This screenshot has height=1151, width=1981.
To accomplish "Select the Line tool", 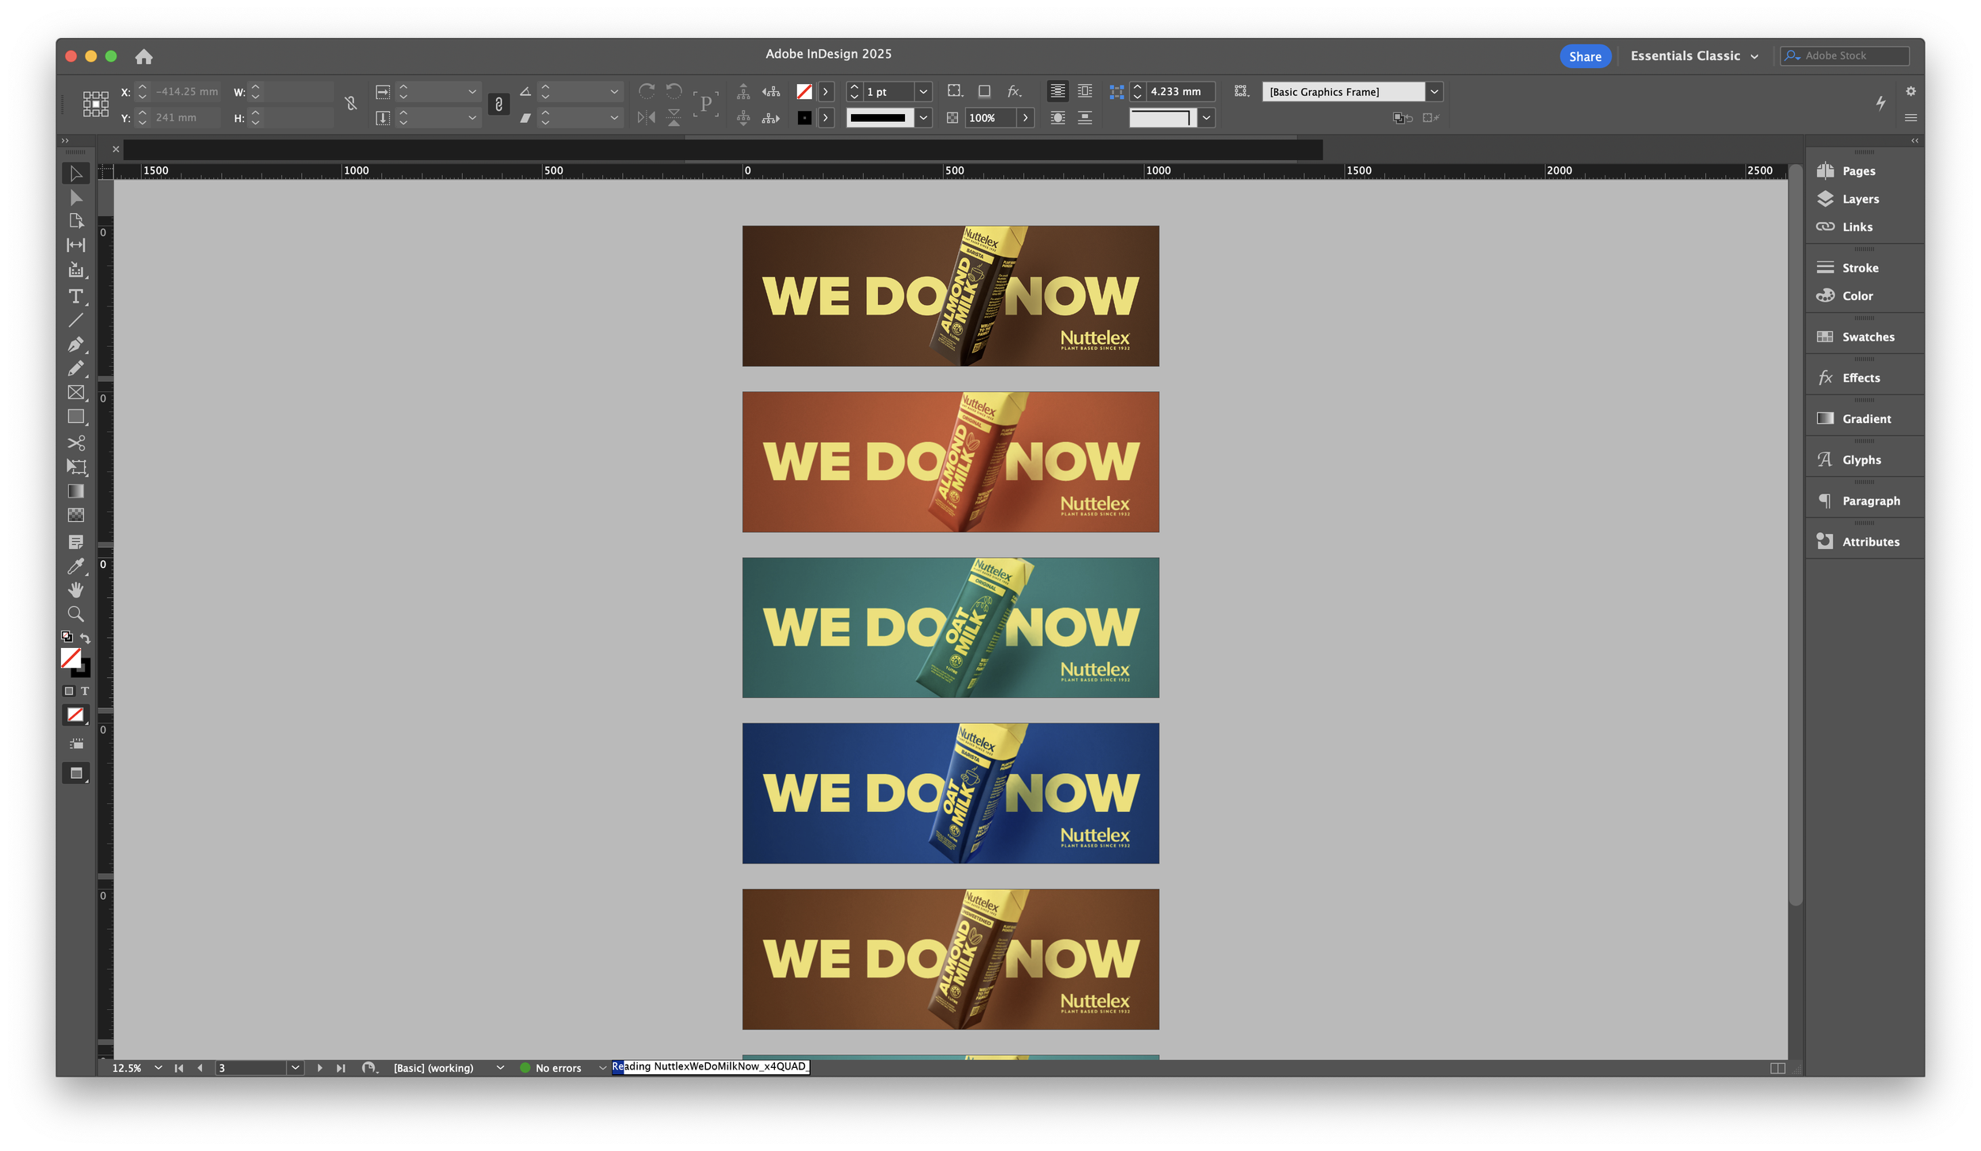I will coord(76,321).
